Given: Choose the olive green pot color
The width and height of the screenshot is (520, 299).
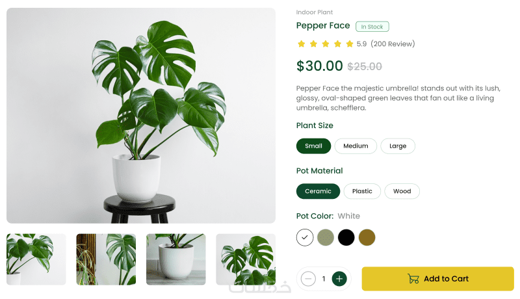Looking at the screenshot, I should 326,237.
